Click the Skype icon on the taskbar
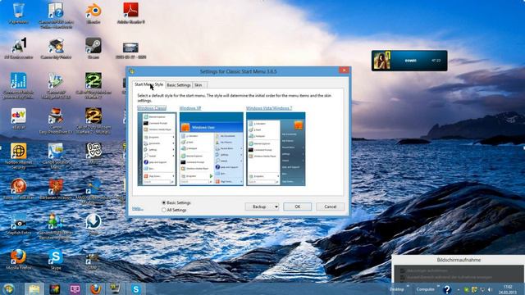 [136, 289]
